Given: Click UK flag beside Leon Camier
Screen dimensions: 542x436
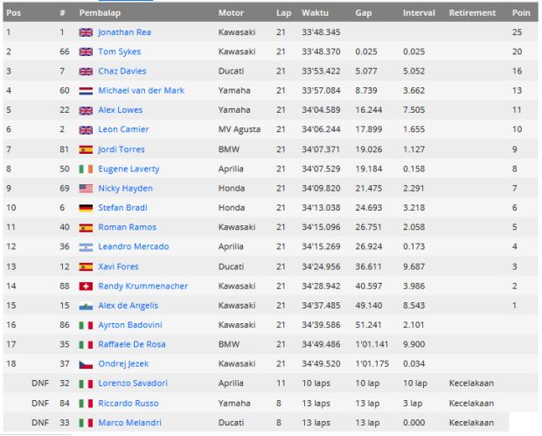Looking at the screenshot, I should pyautogui.click(x=86, y=129).
